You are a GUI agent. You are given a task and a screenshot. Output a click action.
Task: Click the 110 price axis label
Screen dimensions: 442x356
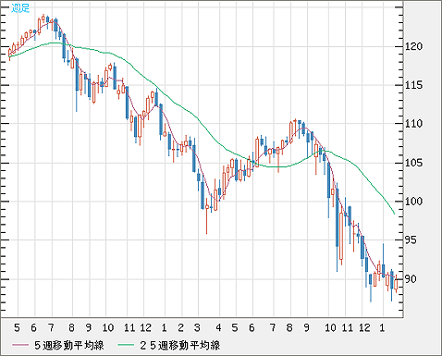coord(413,124)
